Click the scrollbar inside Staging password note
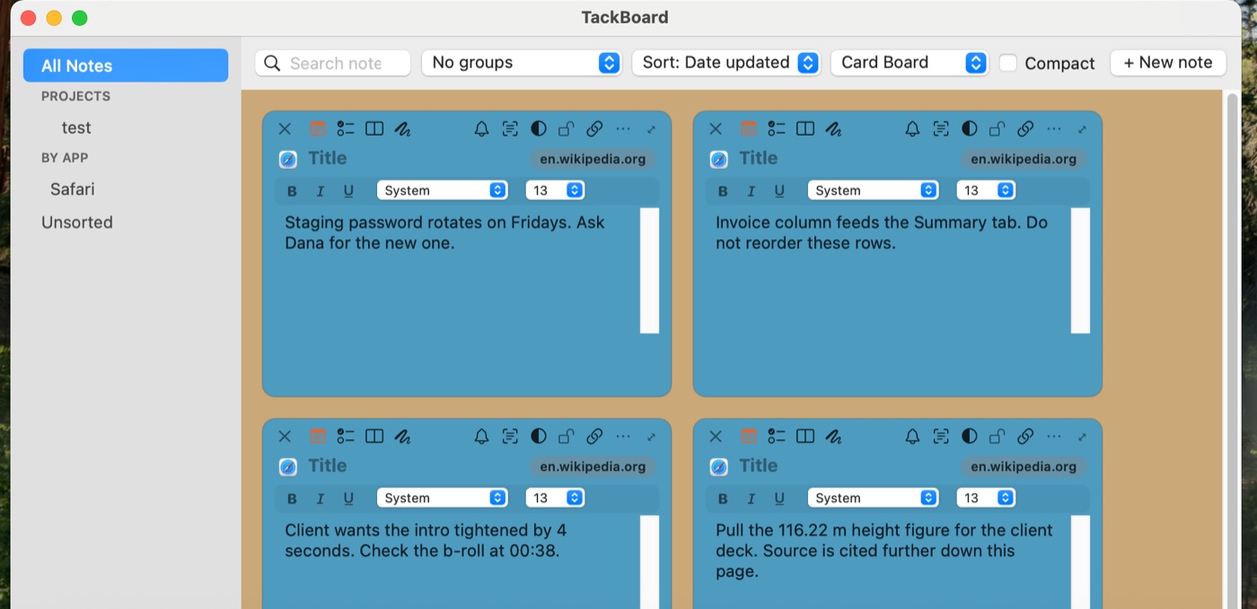The image size is (1257, 609). coord(649,270)
